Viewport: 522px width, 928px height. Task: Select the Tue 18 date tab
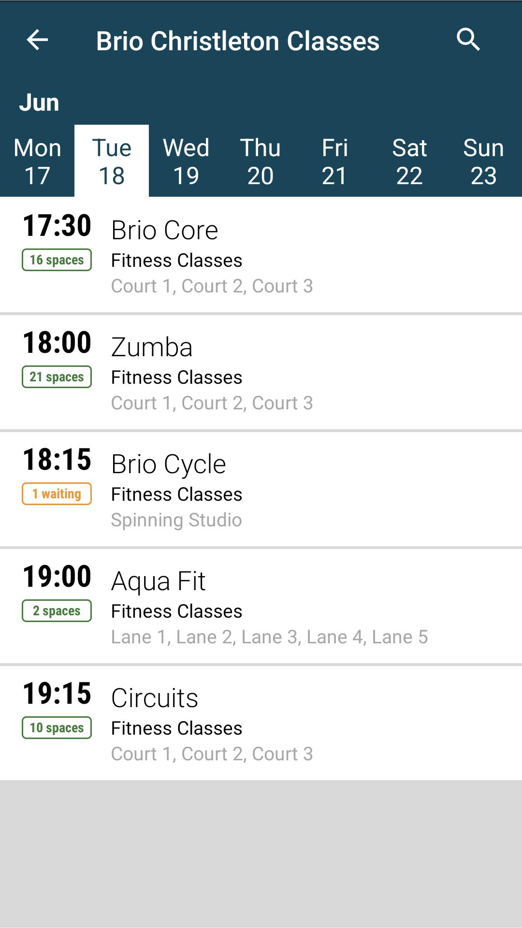[x=112, y=161]
